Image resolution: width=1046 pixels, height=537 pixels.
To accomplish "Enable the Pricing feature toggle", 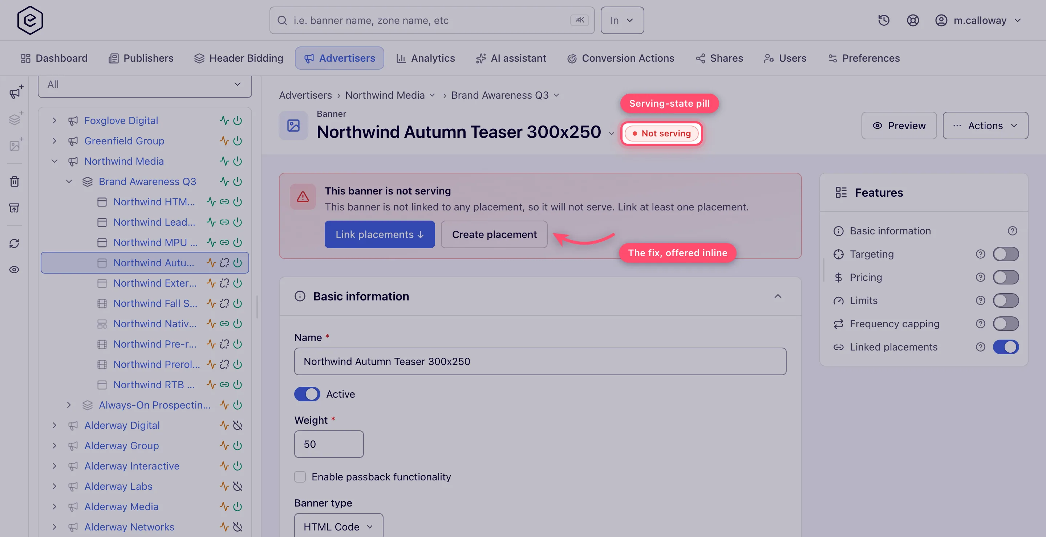I will [1005, 278].
